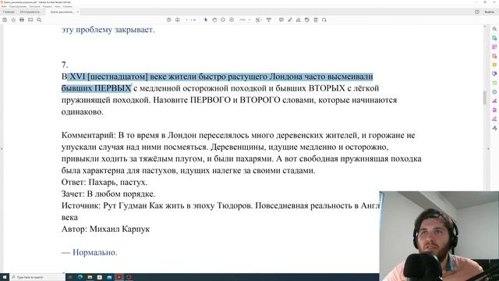Click the page number field
This screenshot has width=499, height=281.
(187, 20)
